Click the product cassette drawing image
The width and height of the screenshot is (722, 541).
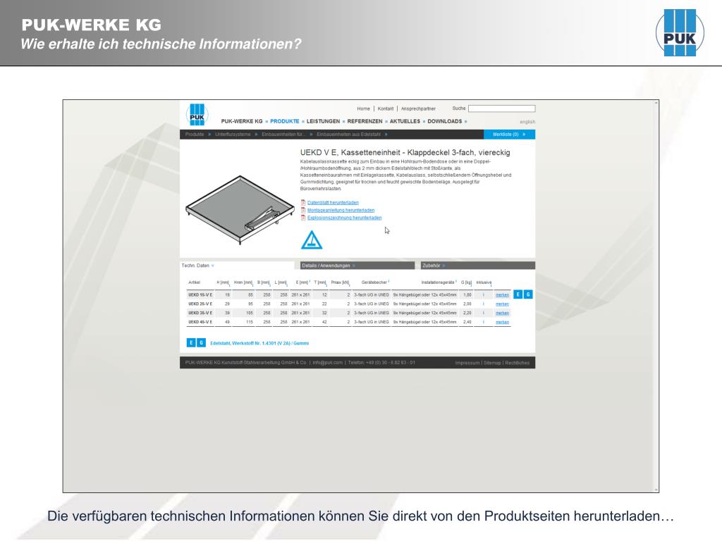click(240, 210)
